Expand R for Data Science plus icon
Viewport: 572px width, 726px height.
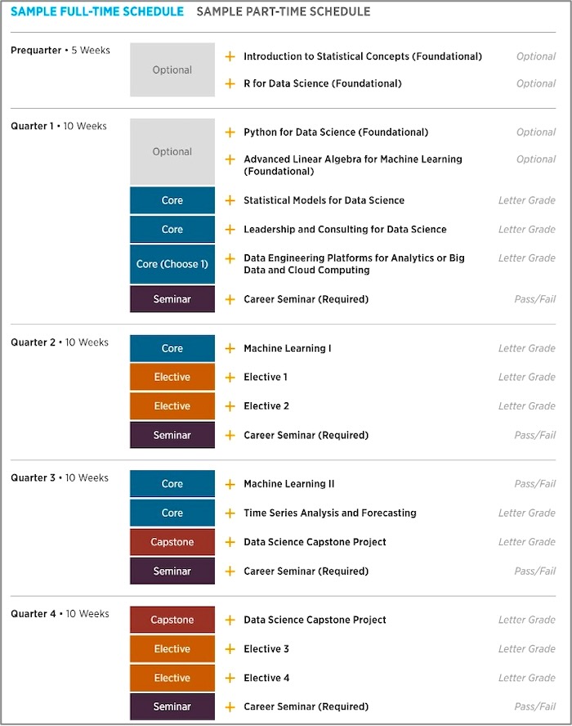(x=230, y=84)
